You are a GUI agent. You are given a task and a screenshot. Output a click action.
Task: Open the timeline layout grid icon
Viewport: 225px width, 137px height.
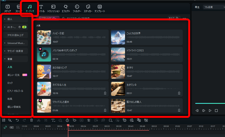(4, 120)
